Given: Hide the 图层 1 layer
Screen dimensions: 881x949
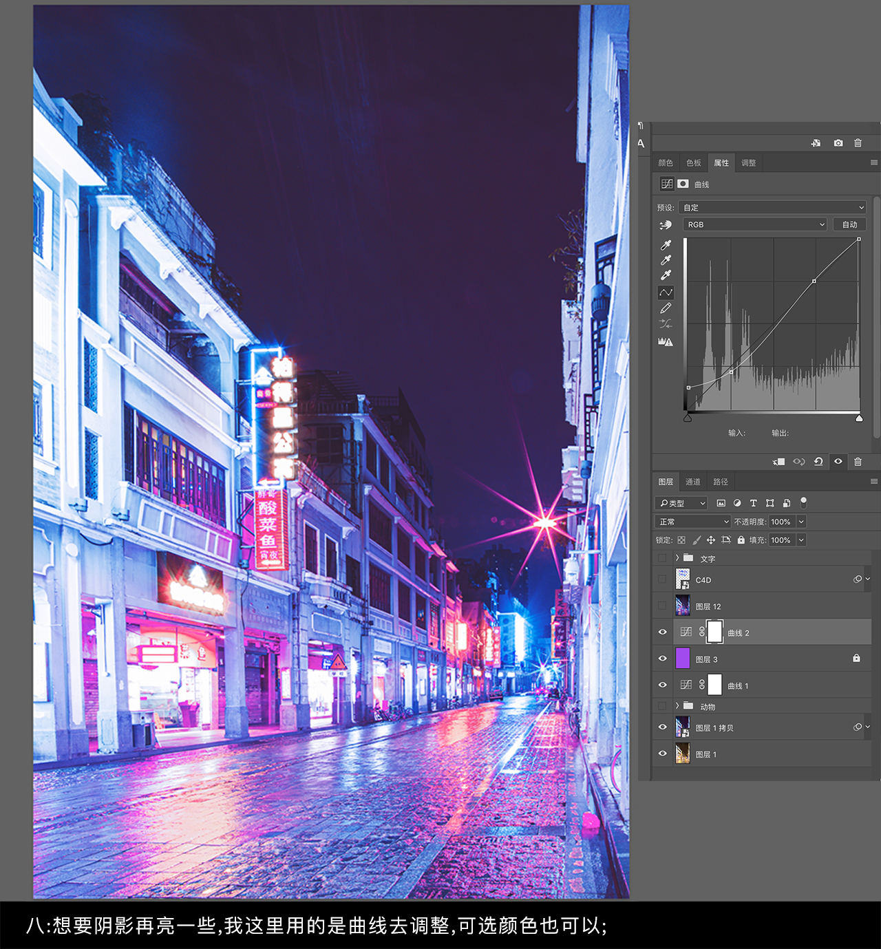Looking at the screenshot, I should tap(662, 754).
